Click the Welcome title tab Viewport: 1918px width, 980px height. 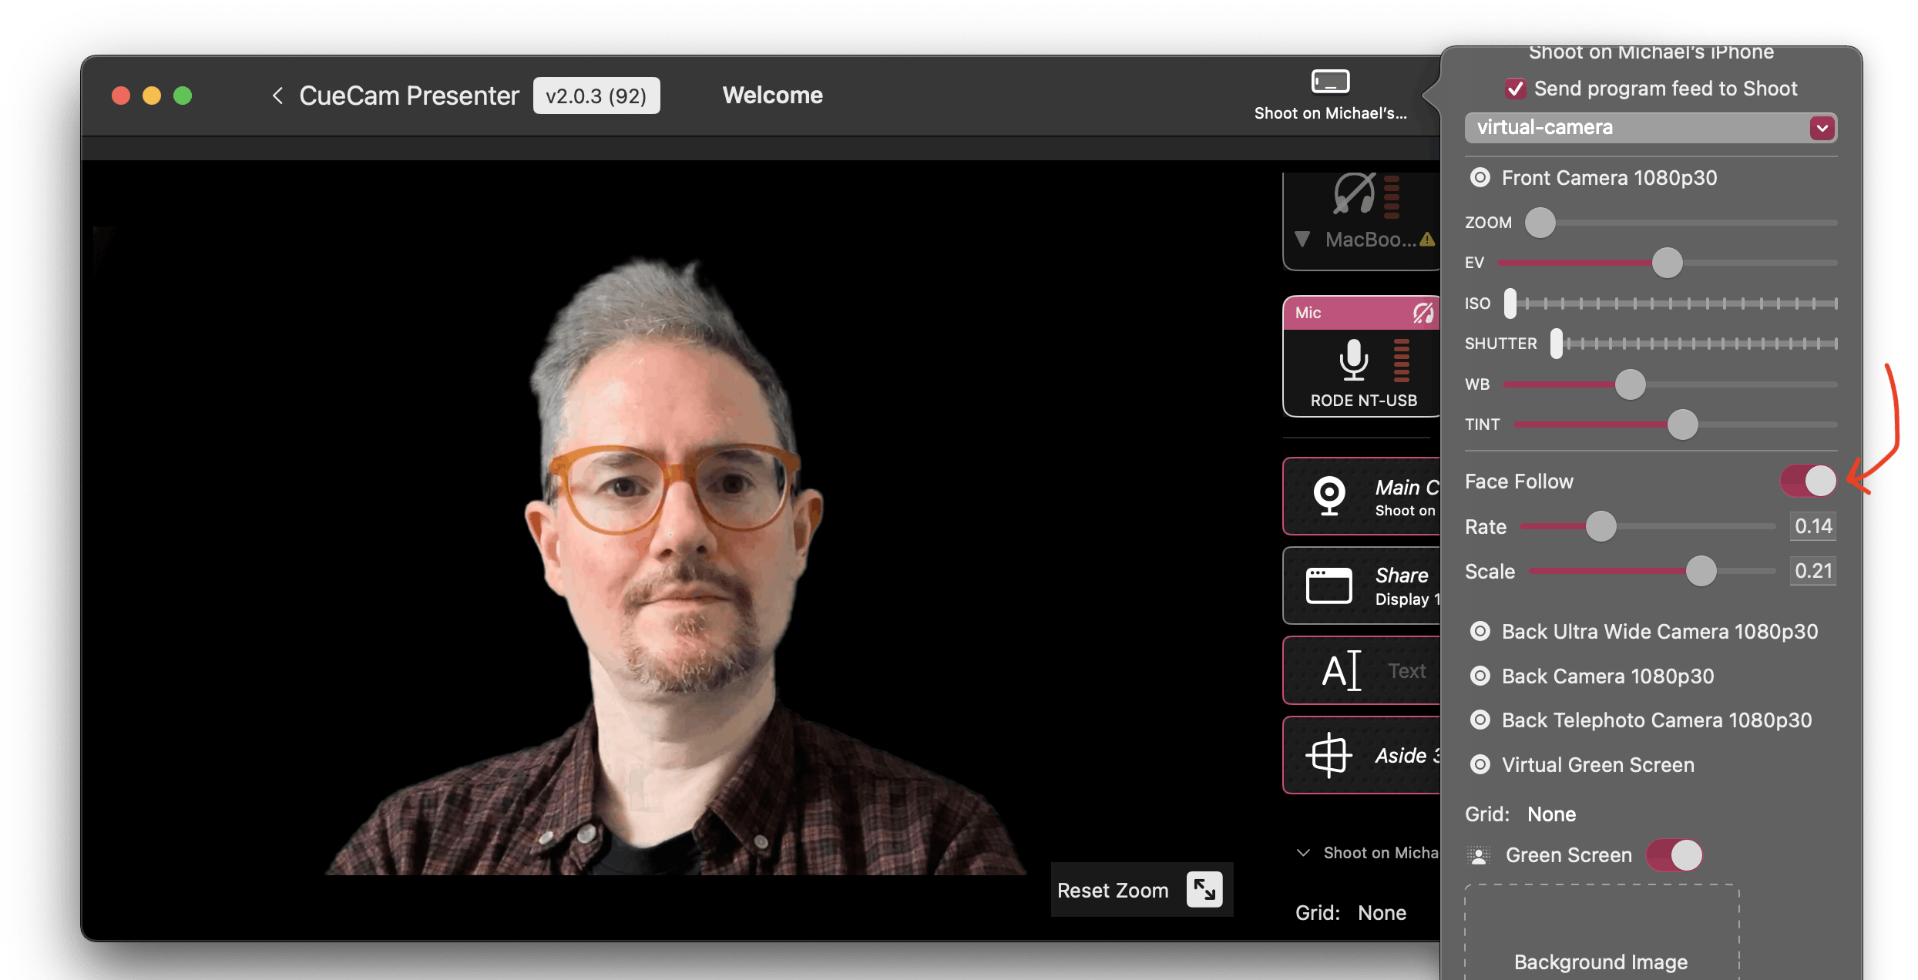(x=772, y=96)
